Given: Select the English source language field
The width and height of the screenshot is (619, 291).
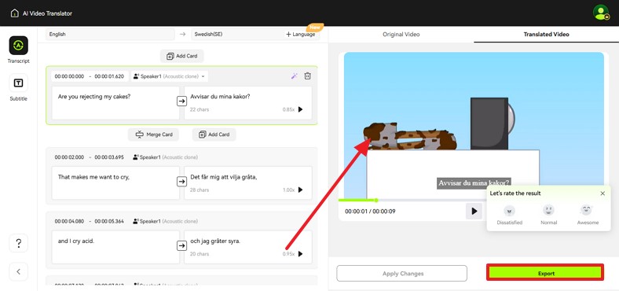Looking at the screenshot, I should (110, 35).
